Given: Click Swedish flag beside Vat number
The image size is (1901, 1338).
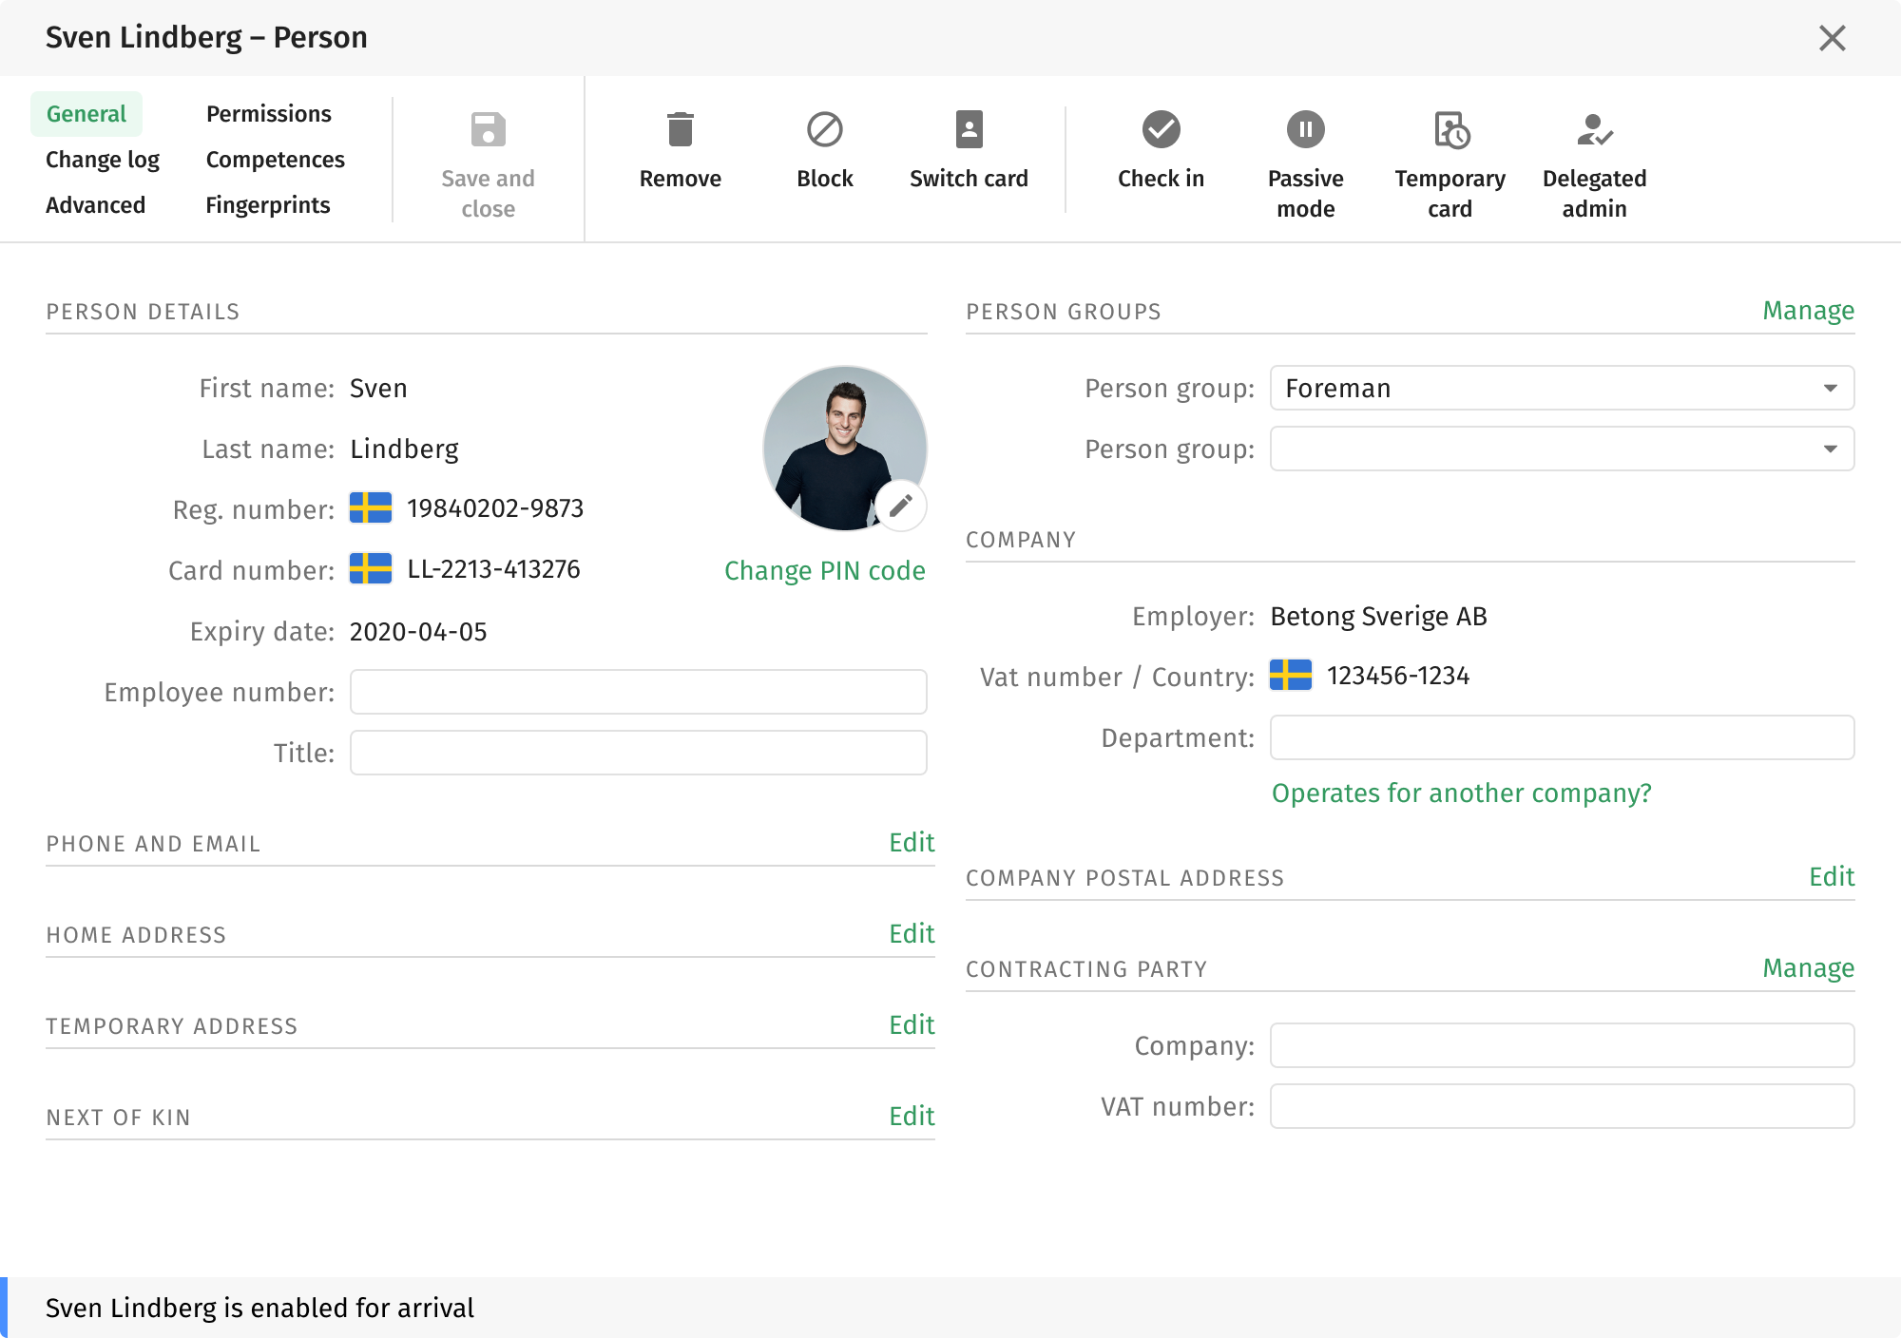Looking at the screenshot, I should click(1291, 676).
